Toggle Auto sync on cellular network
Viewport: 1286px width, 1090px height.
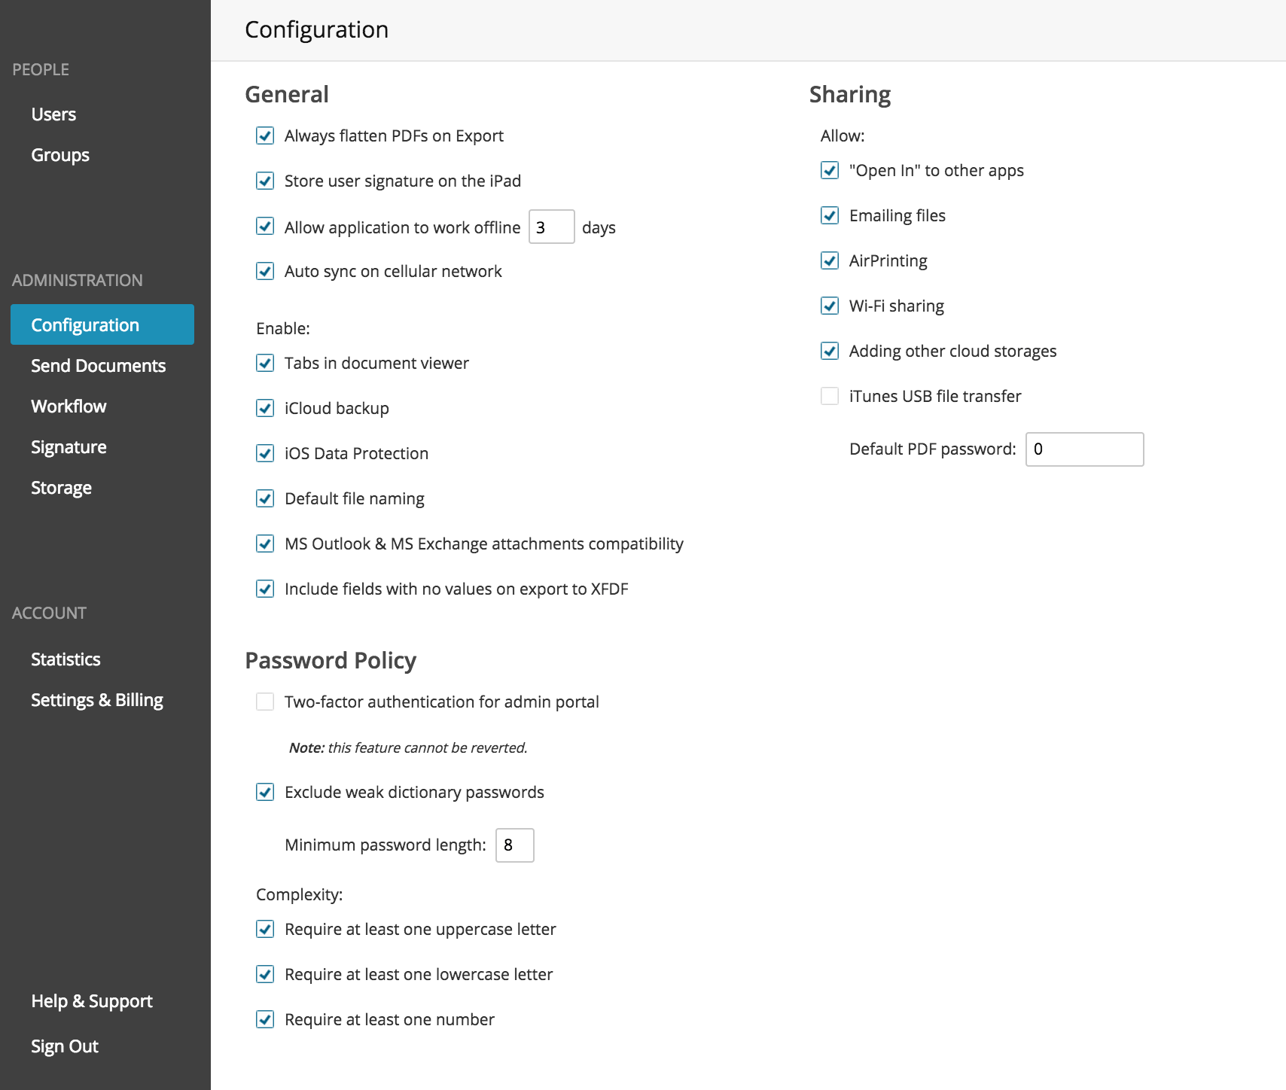(264, 271)
